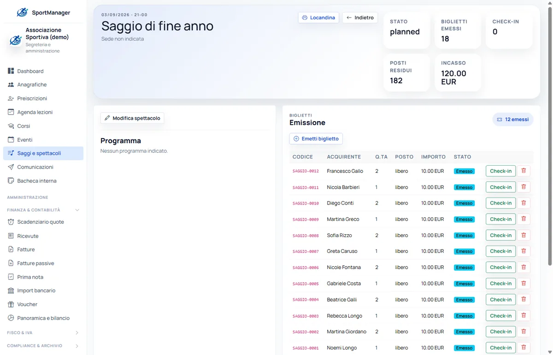Go back with Indietro button
Screen dimensions: 553x355
360,17
